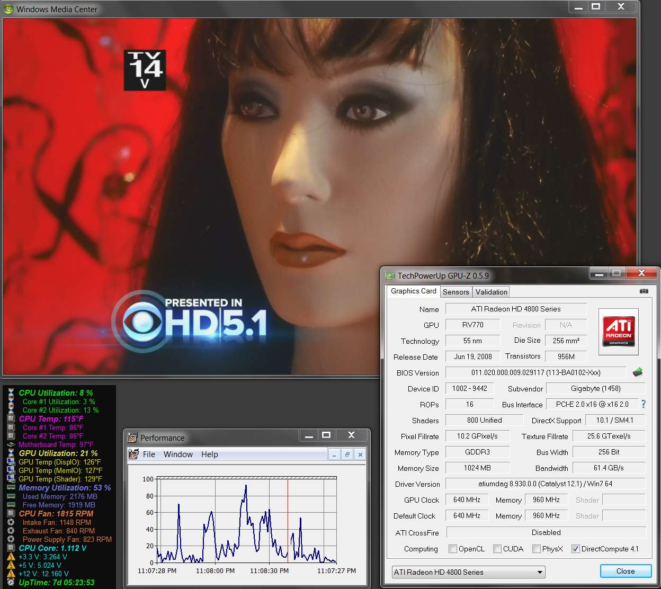Click the Used Memory RAM icon

pyautogui.click(x=11, y=496)
